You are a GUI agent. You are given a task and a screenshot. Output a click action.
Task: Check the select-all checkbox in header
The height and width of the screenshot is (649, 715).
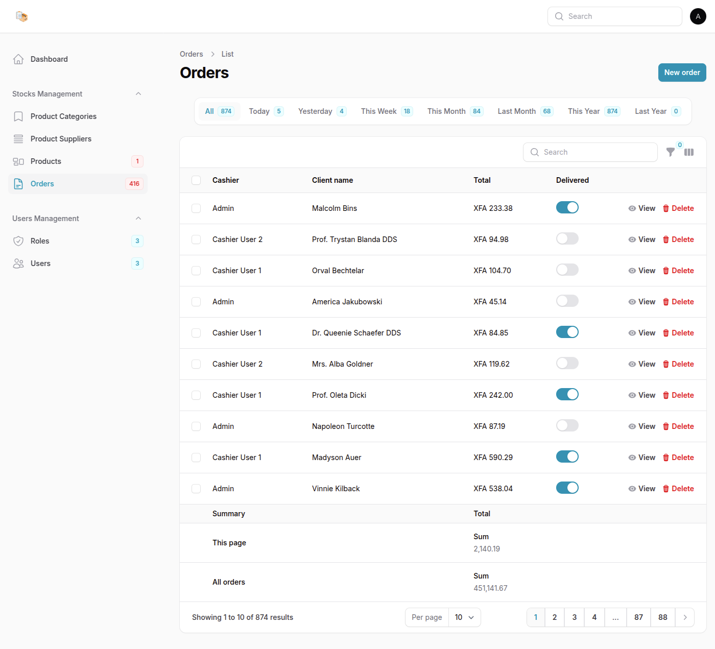click(x=196, y=180)
